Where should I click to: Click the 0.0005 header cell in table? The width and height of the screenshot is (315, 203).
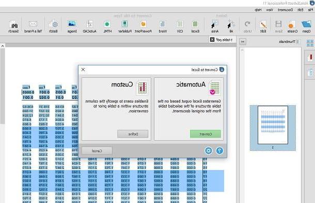click(28, 92)
